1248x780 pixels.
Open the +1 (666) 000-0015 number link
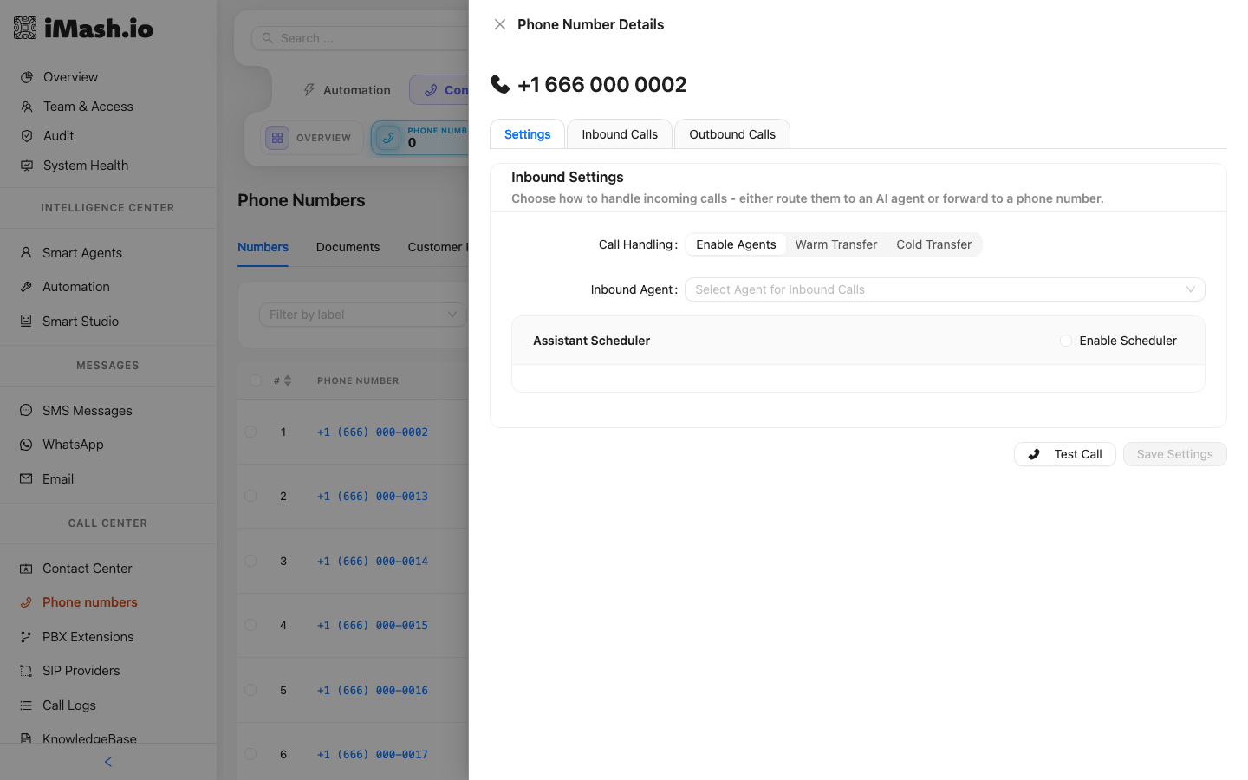373,625
